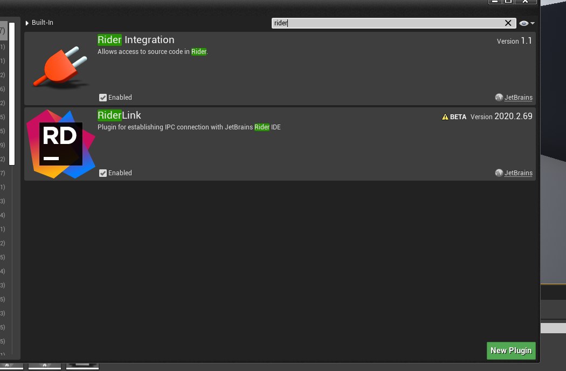Image resolution: width=566 pixels, height=371 pixels.
Task: Click the "Plugin for establishing IPC connection" description
Action: 189,127
